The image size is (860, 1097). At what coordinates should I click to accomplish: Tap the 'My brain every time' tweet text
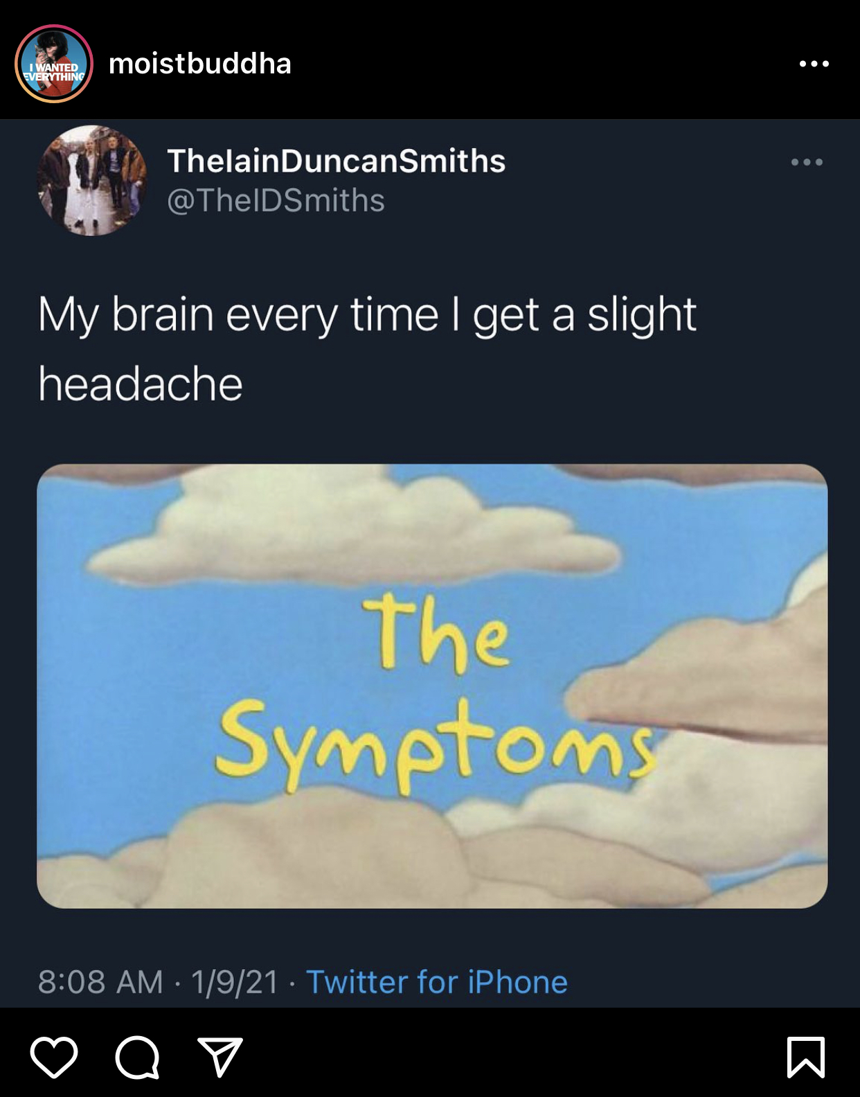coord(238,315)
